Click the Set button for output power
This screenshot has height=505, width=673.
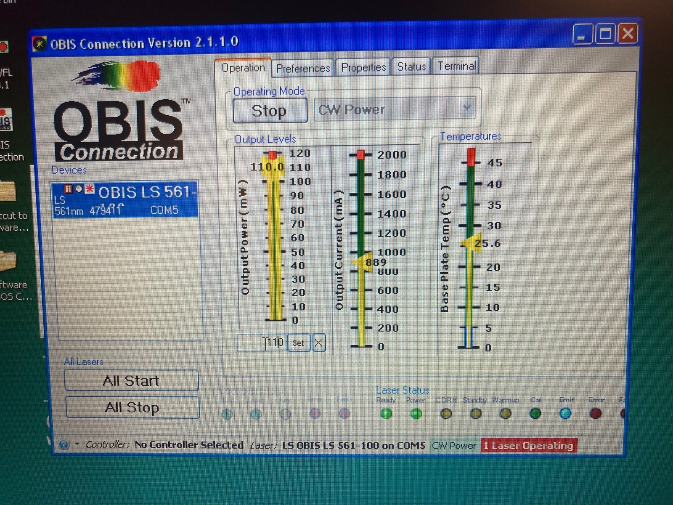pos(298,343)
